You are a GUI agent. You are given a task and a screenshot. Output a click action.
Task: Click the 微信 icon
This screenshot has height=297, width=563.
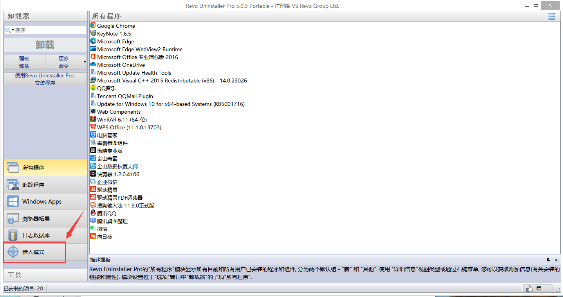coord(93,229)
